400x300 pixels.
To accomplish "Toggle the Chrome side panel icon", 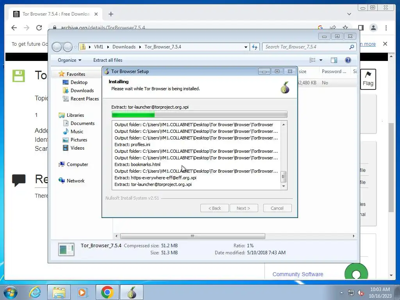I will point(361,28).
